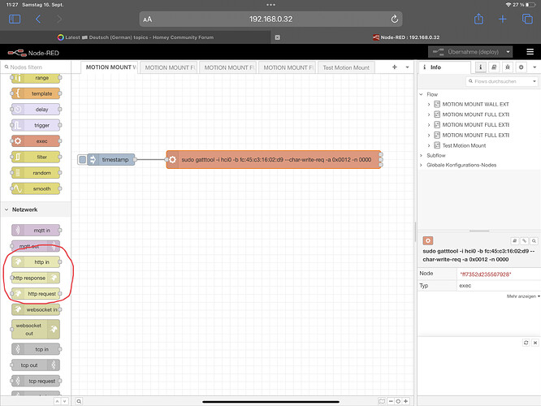Open the flow tabs list dropdown
Screen dimensions: 541x406
pos(408,67)
